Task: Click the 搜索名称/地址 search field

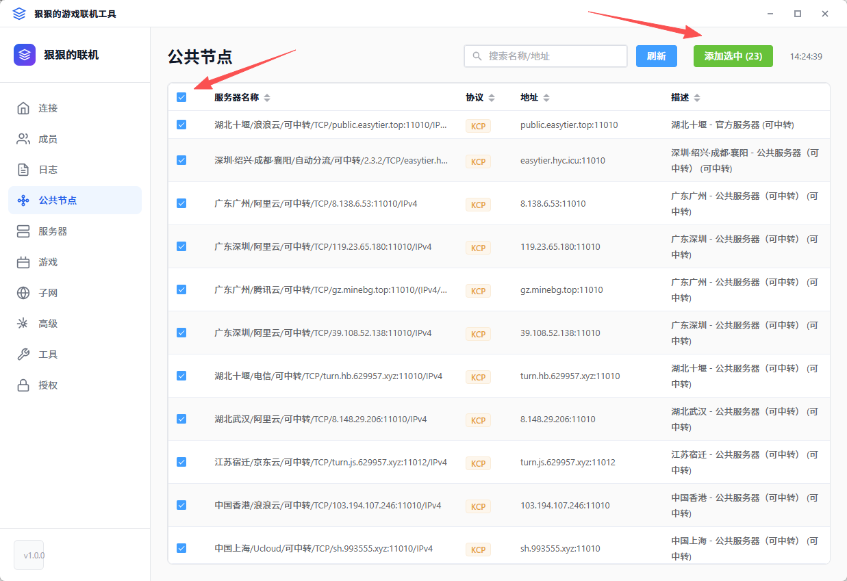Action: (x=546, y=56)
